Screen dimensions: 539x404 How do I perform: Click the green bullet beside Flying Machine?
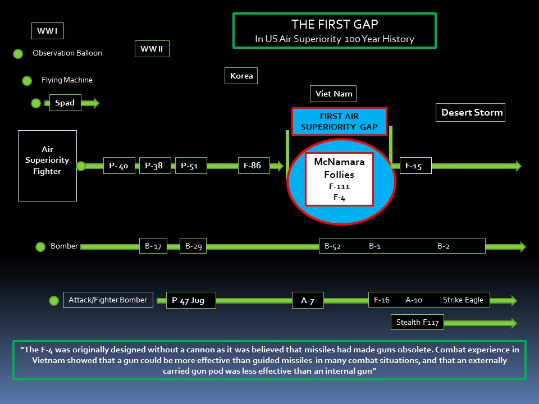pos(26,81)
